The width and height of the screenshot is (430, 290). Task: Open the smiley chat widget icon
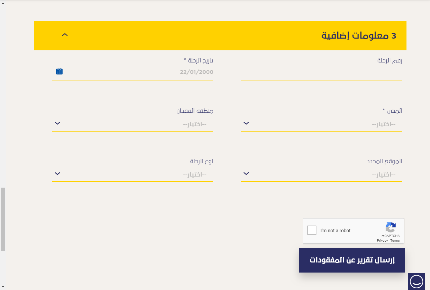[x=416, y=281]
